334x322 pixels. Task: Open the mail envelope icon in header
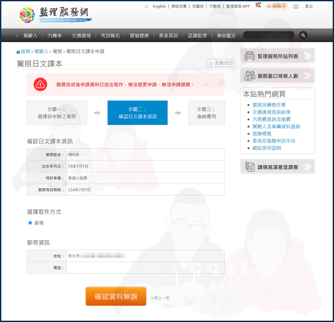[x=296, y=6]
